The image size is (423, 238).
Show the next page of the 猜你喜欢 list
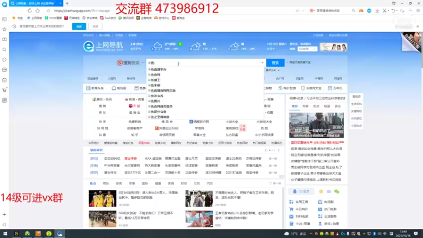pos(279,150)
